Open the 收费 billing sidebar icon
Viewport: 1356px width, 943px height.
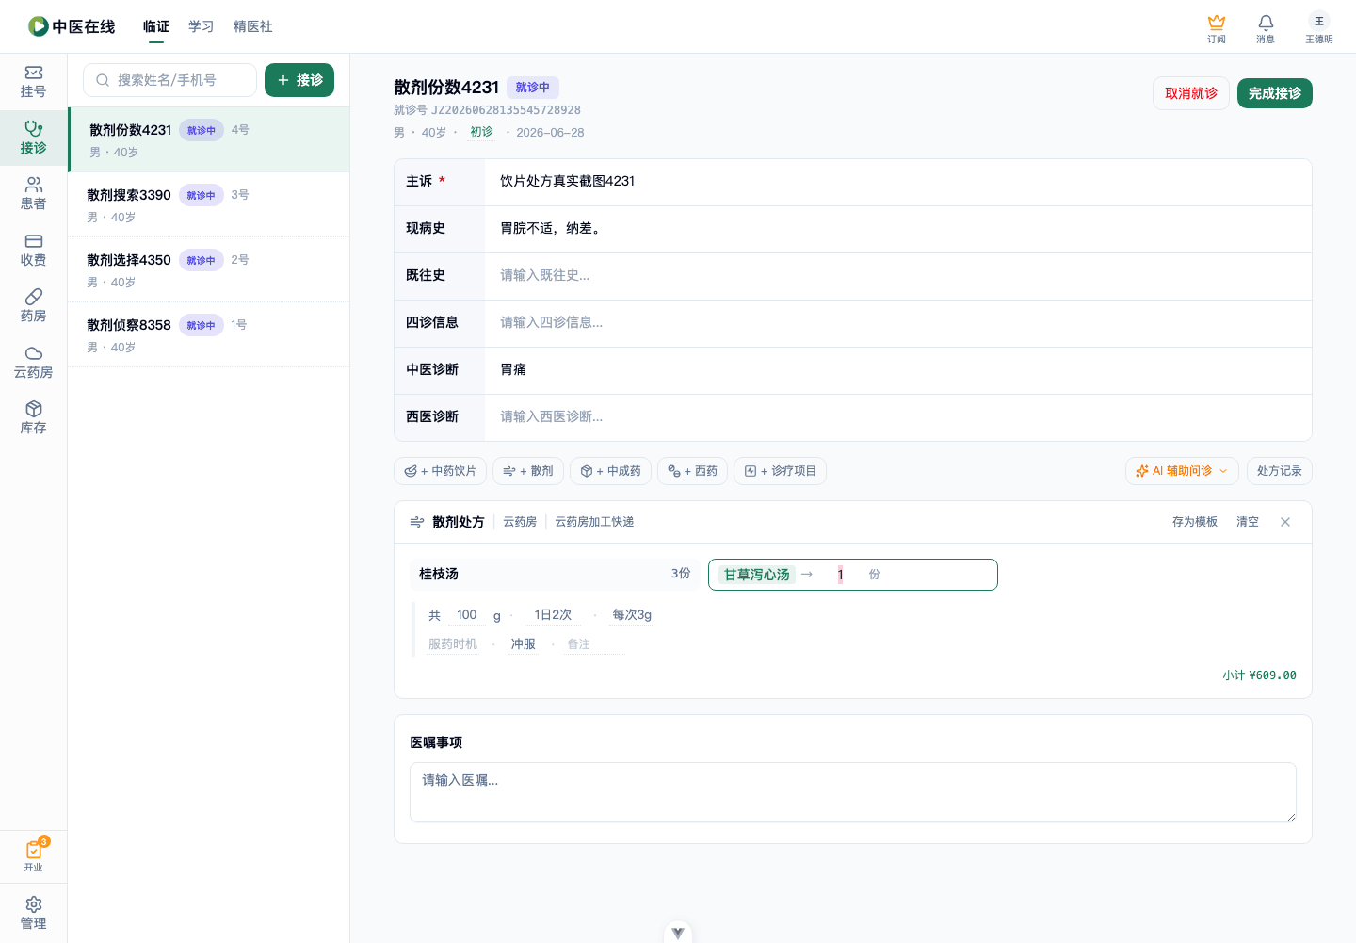click(33, 251)
